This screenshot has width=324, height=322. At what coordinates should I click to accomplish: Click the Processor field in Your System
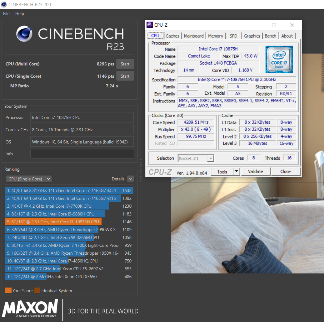tap(82, 117)
